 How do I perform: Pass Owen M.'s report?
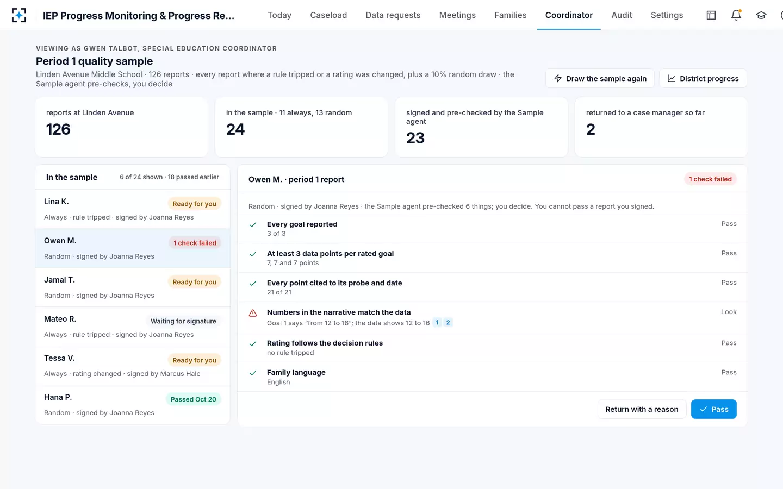pyautogui.click(x=713, y=409)
